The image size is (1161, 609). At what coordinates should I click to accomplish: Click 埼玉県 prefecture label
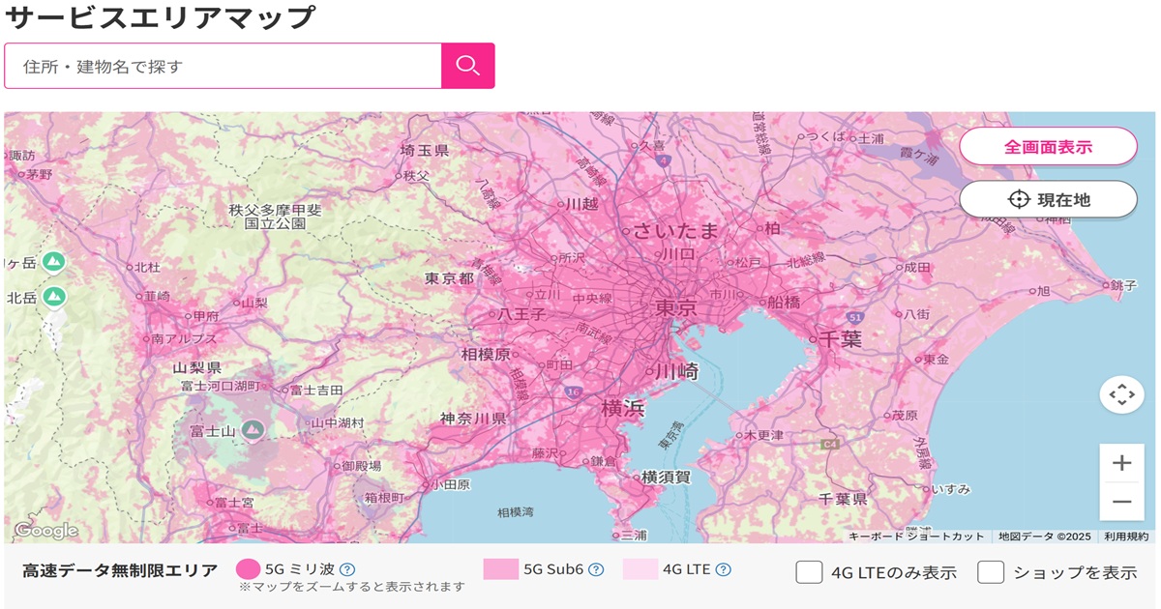[x=425, y=150]
